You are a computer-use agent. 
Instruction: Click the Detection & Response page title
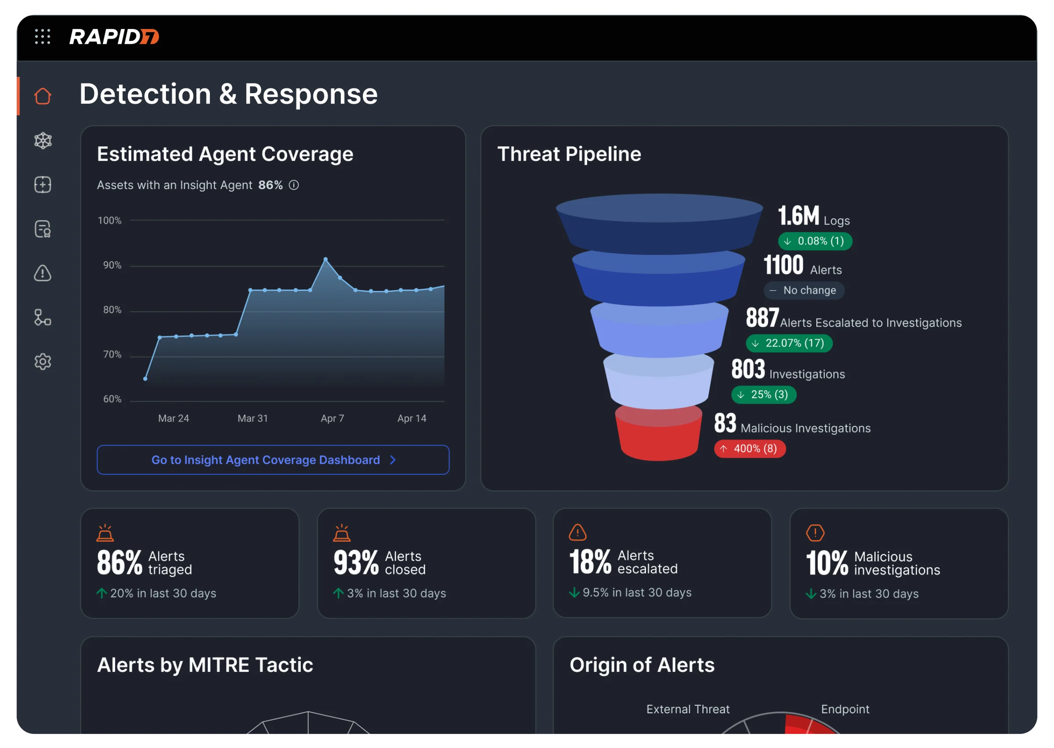click(228, 94)
